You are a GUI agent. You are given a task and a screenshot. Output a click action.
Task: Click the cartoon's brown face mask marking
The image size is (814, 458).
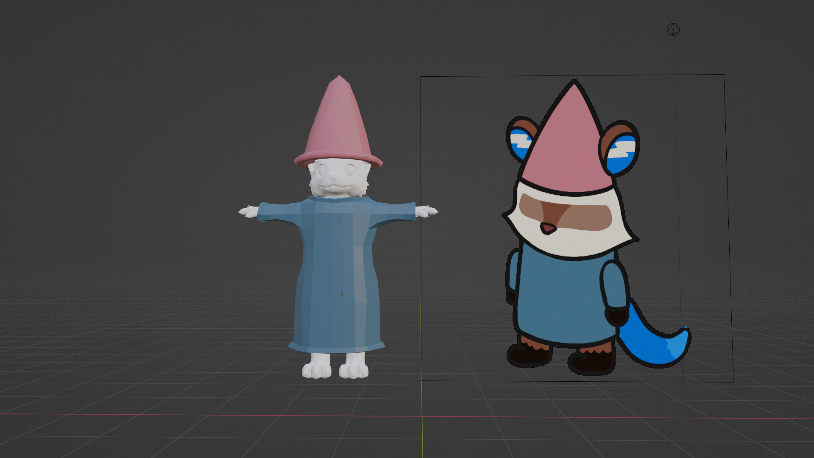[585, 217]
